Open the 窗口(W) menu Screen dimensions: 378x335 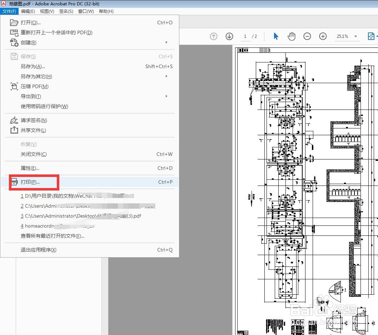pos(86,11)
